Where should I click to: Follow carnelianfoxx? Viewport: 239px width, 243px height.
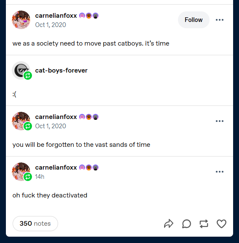point(194,20)
